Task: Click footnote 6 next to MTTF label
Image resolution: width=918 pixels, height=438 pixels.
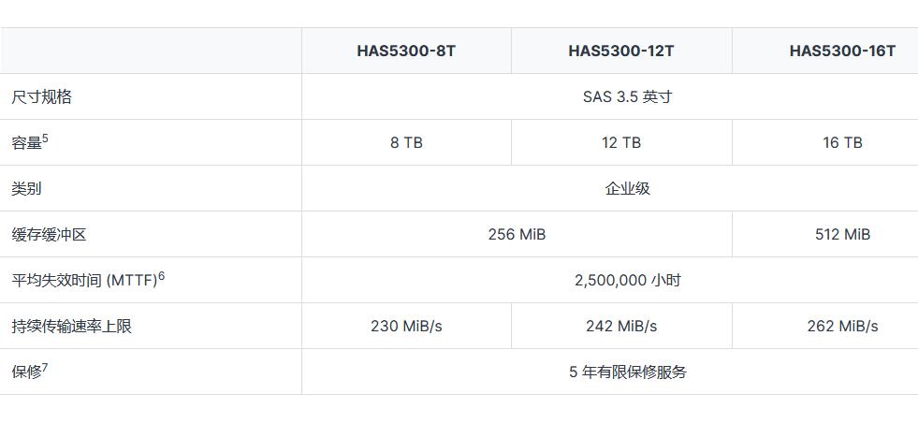Action: click(x=161, y=276)
